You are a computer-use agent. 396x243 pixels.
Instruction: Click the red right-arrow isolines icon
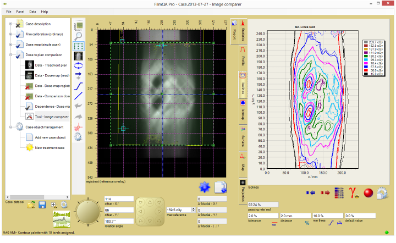[325, 193]
